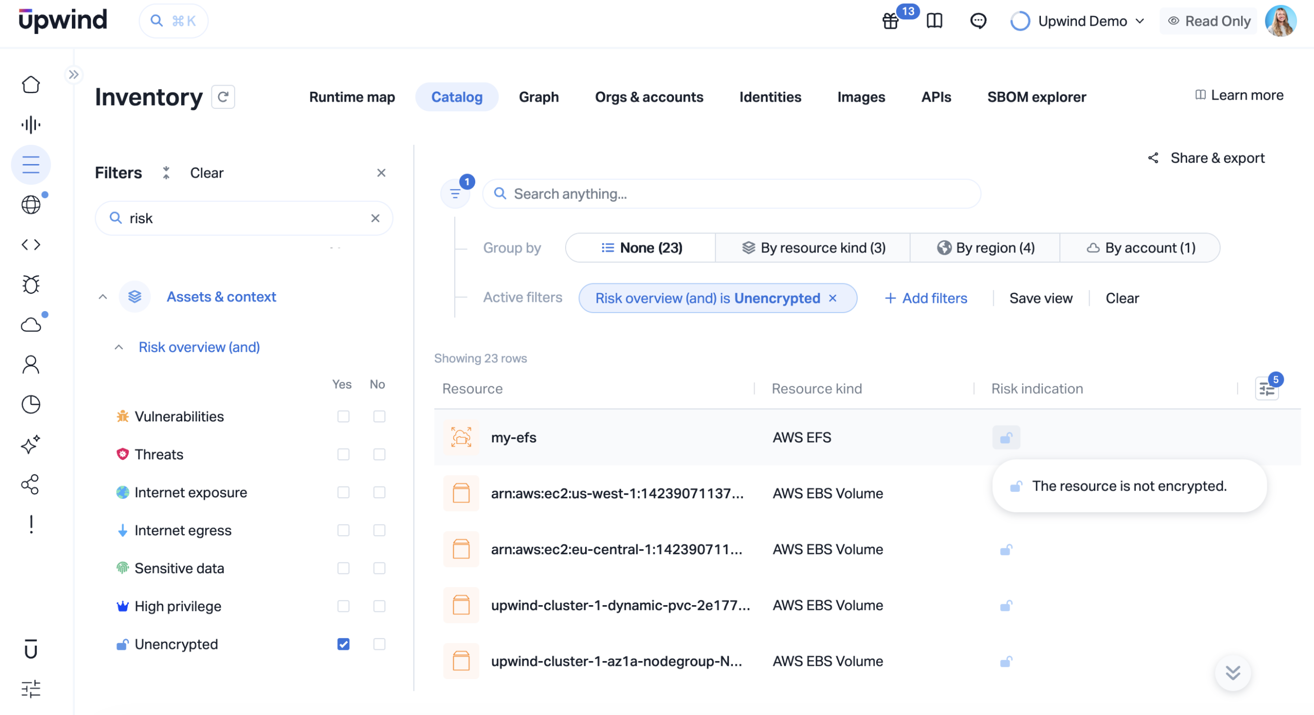Open the chat bubble icon
This screenshot has height=715, width=1314.
(x=978, y=21)
